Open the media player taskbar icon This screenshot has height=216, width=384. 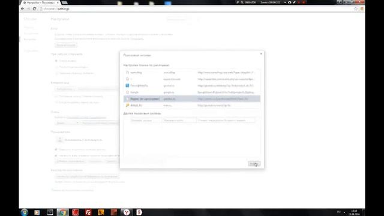(37, 212)
